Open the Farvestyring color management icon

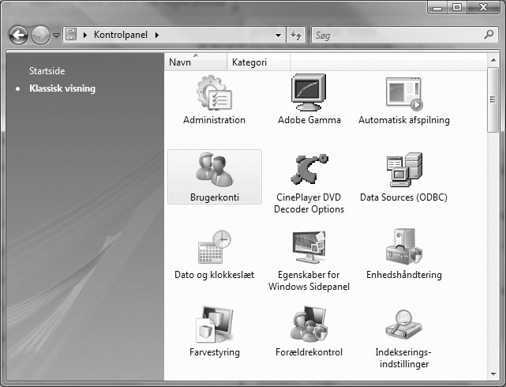point(214,325)
